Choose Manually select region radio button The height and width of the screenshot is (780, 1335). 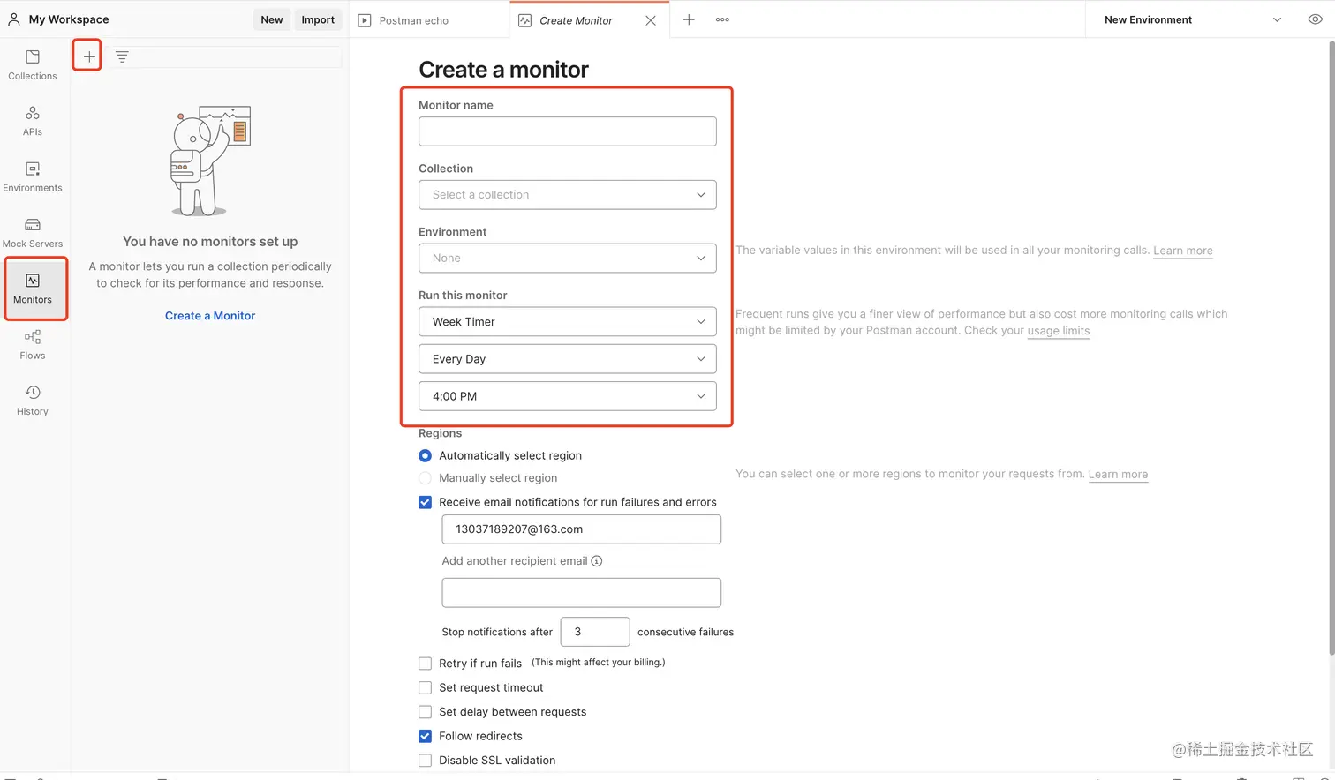click(x=425, y=478)
